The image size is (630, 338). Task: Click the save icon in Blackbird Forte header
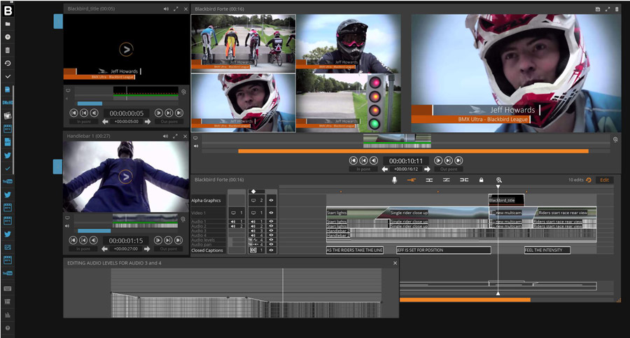tap(598, 9)
